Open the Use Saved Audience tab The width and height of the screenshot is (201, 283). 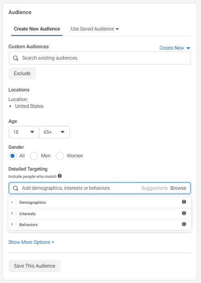point(95,29)
